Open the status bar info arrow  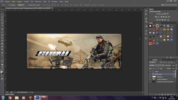click(x=32, y=92)
